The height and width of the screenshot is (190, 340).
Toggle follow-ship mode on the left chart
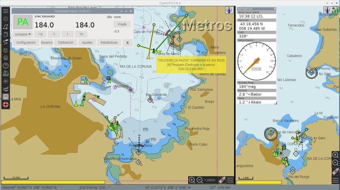point(222,180)
